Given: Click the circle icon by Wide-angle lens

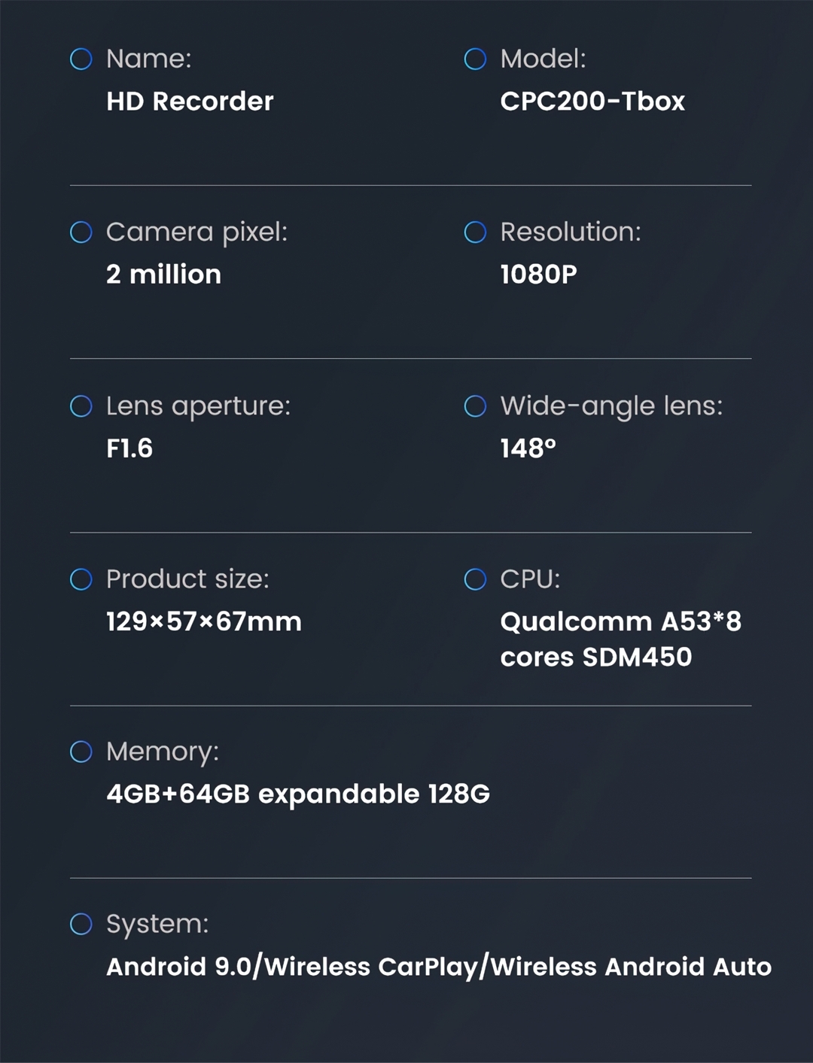Looking at the screenshot, I should 475,406.
